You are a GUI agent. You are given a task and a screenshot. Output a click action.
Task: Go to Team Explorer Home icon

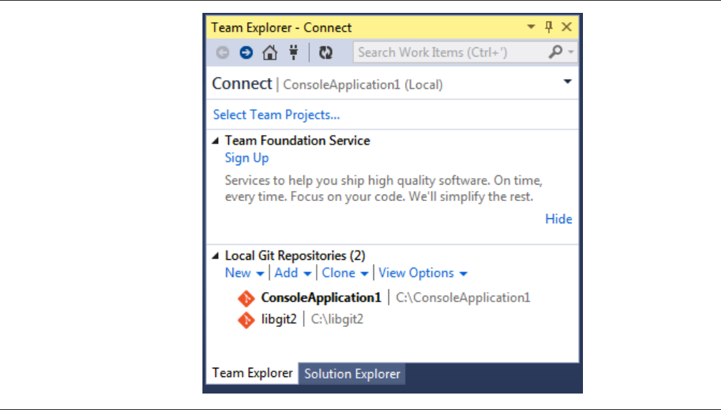[270, 52]
